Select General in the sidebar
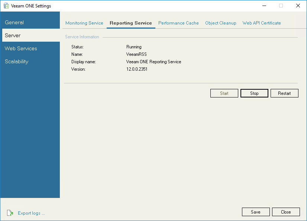Viewport: 307px width, 221px height. pos(14,22)
